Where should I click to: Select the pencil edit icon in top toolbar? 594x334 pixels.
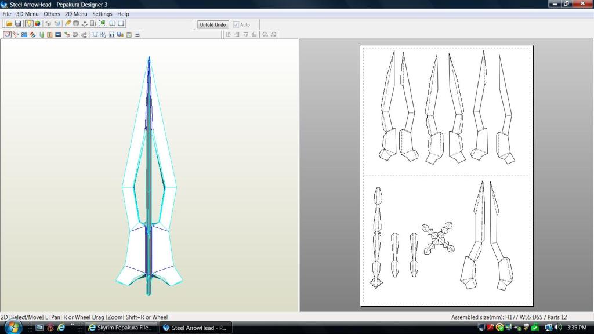(67, 23)
